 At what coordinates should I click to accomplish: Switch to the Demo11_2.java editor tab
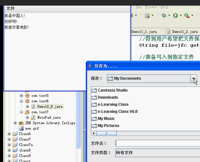pyautogui.click(x=185, y=32)
